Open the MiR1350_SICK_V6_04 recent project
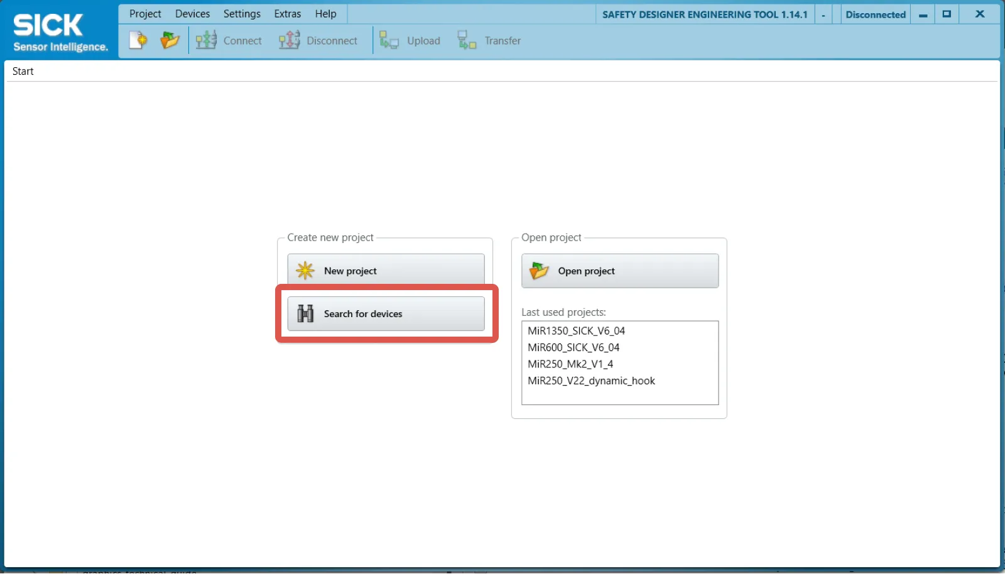The height and width of the screenshot is (574, 1005). 577,330
